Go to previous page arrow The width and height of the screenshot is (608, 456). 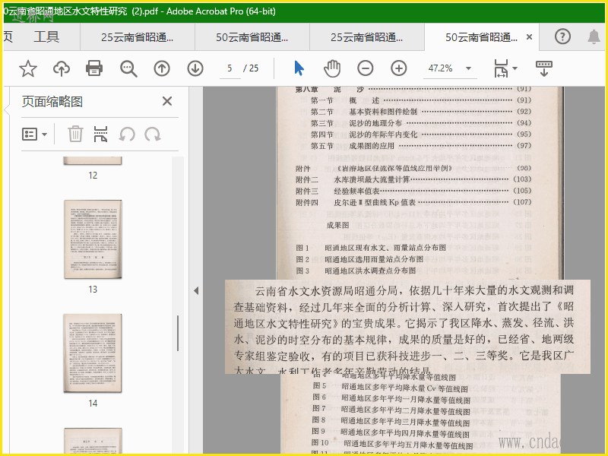162,68
